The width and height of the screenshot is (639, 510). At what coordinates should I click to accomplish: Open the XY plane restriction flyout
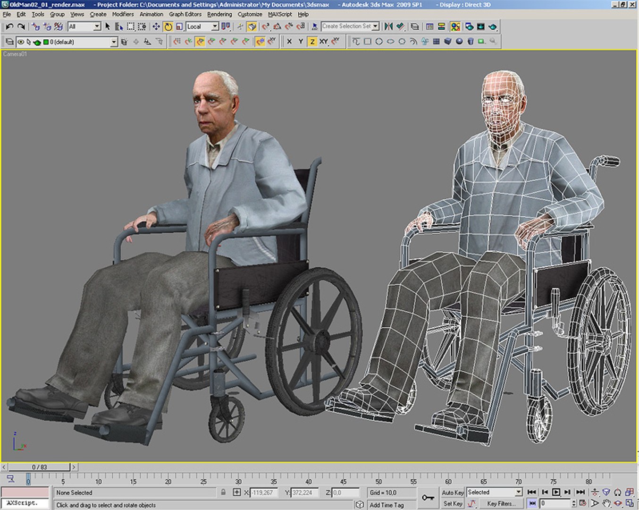(324, 42)
